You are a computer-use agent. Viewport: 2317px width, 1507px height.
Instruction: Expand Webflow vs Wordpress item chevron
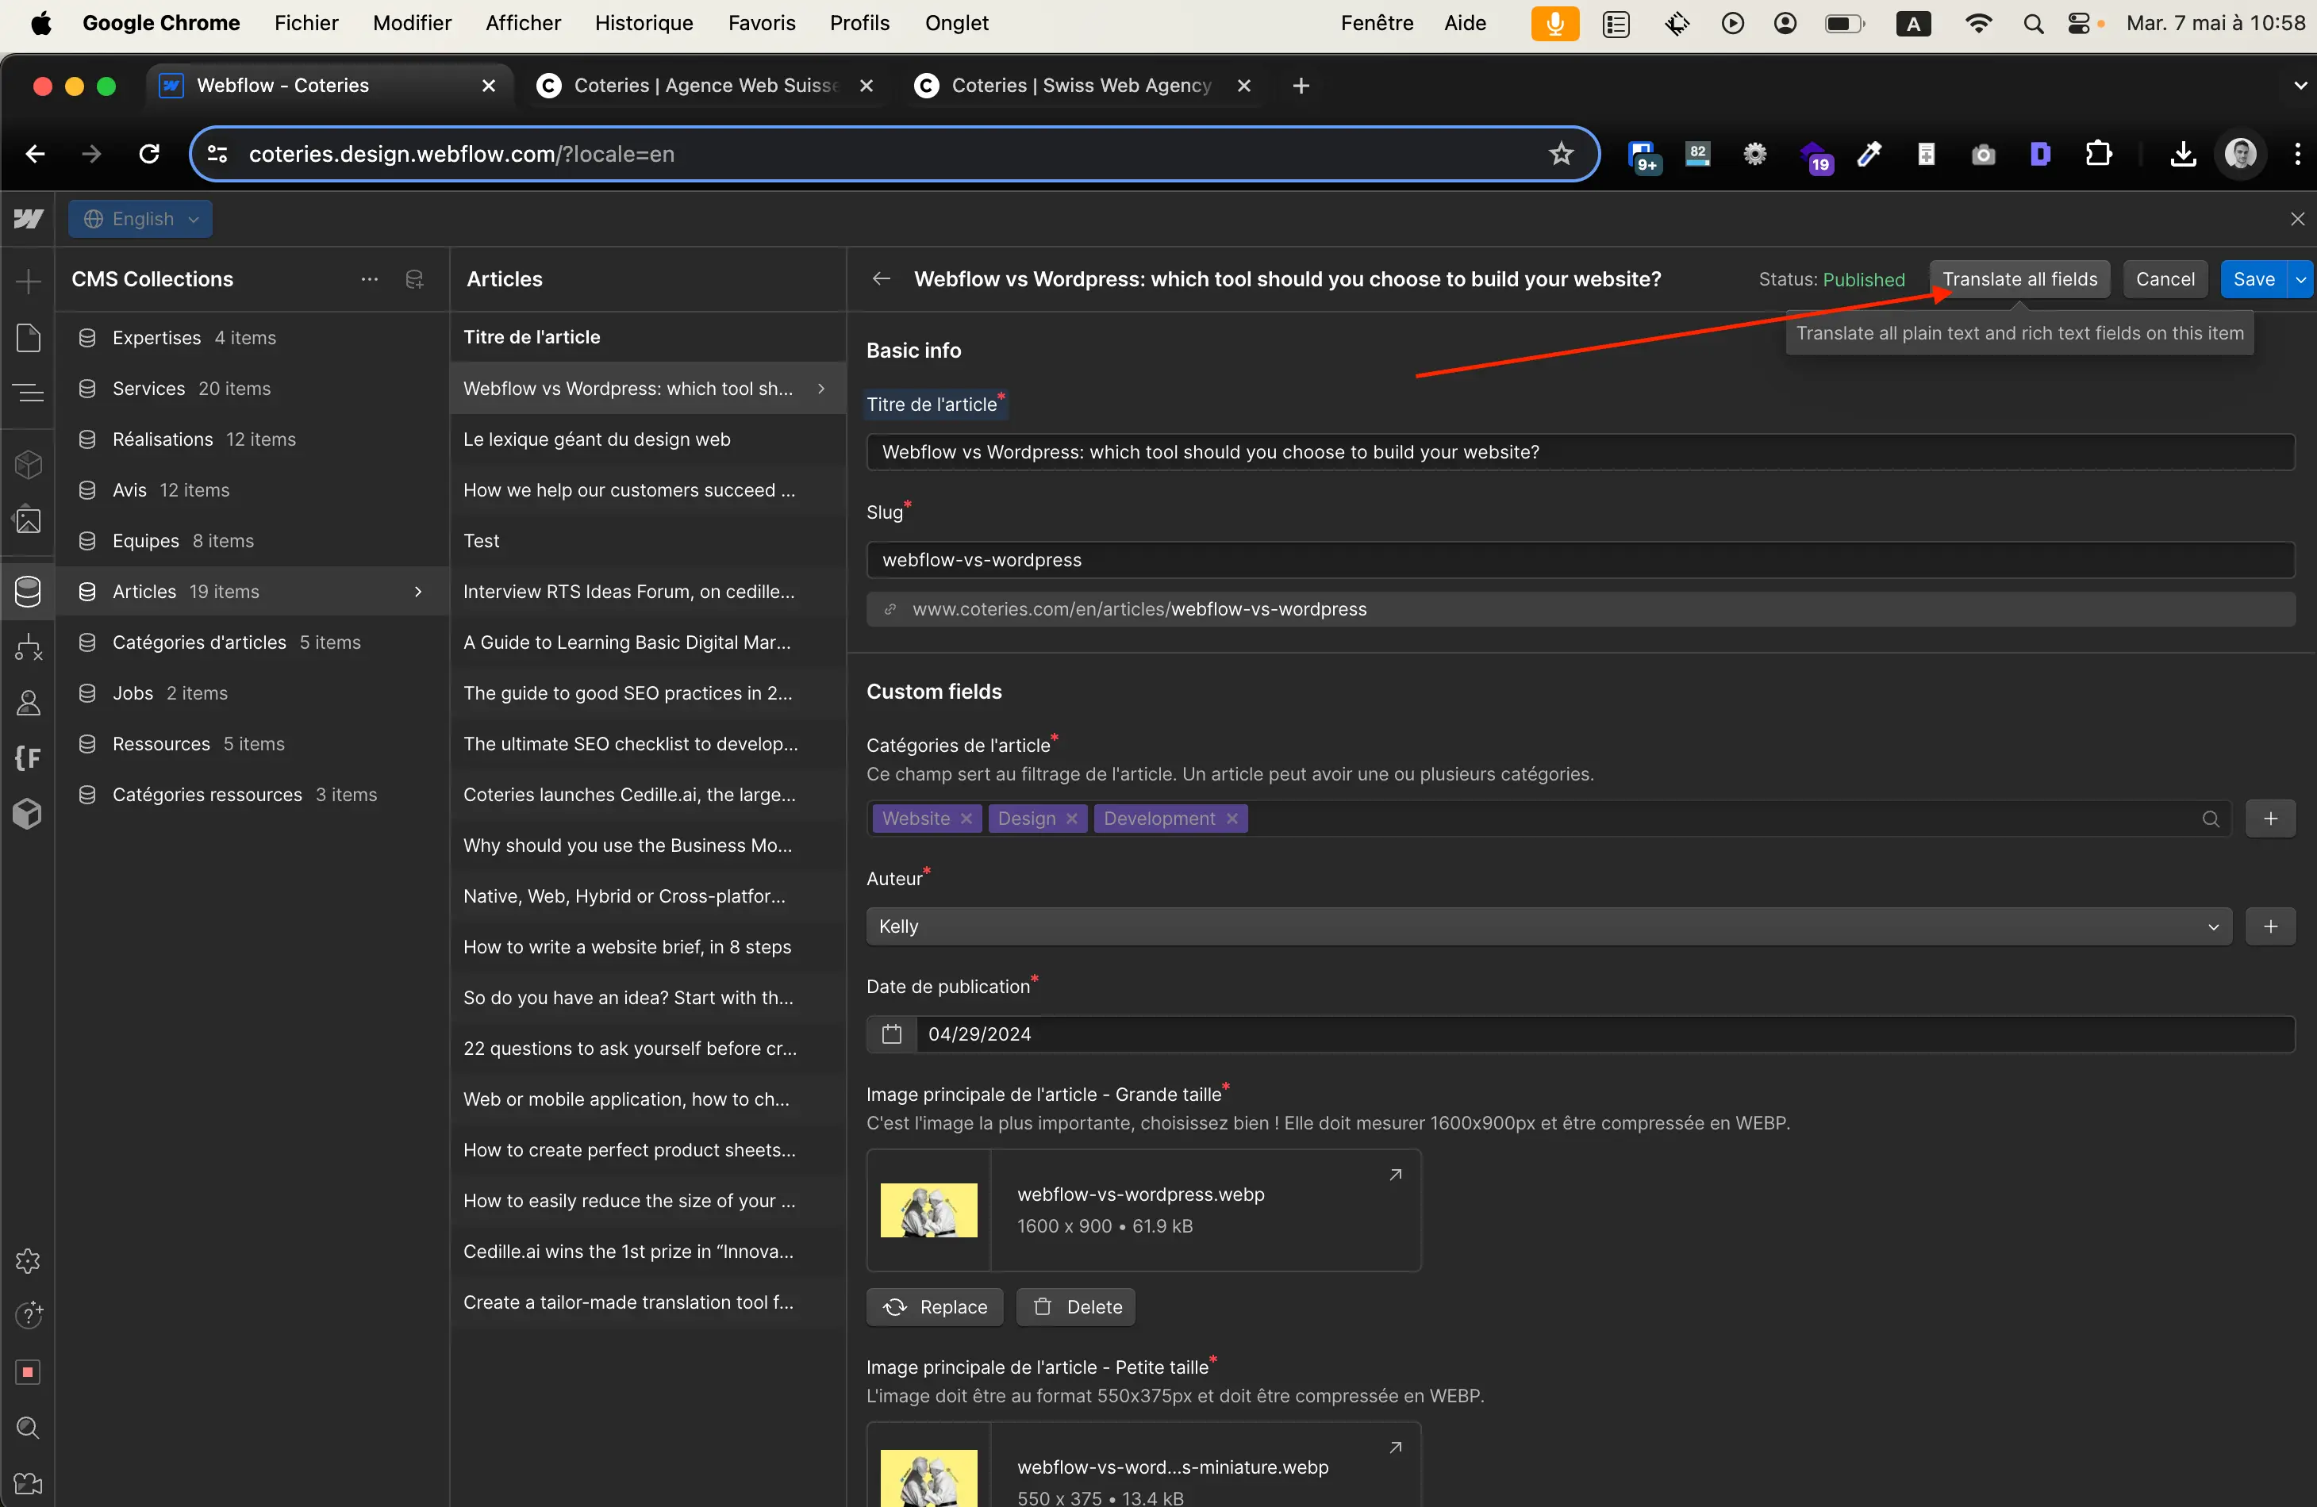pos(821,388)
